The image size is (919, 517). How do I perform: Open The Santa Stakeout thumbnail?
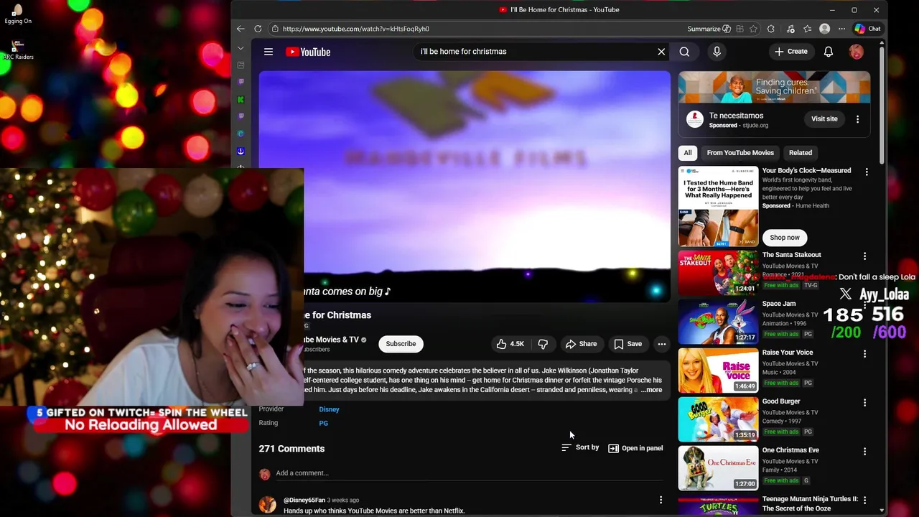[x=718, y=274]
